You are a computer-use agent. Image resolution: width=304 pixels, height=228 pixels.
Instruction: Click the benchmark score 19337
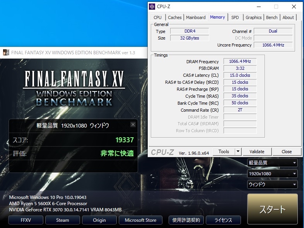pos(125,140)
